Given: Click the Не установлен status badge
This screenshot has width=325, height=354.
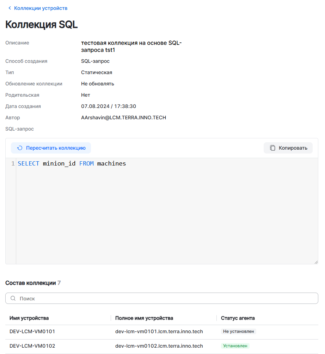Looking at the screenshot, I should (238, 332).
